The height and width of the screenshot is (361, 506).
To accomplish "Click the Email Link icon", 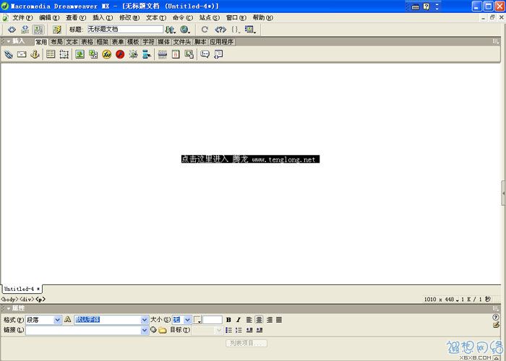I will tap(22, 54).
